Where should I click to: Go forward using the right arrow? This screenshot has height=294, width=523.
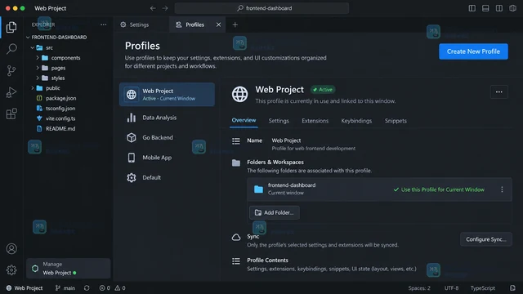tap(165, 8)
